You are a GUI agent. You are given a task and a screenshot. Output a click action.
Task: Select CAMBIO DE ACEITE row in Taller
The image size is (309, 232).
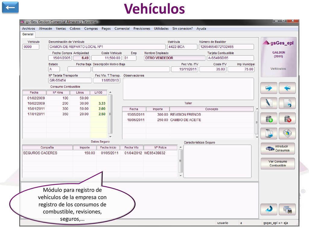pos(188,120)
